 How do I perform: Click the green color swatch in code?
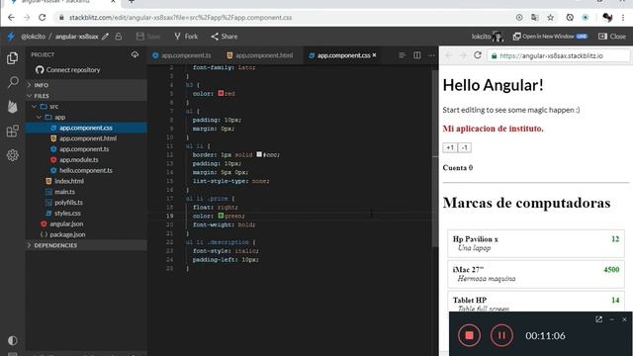[221, 216]
